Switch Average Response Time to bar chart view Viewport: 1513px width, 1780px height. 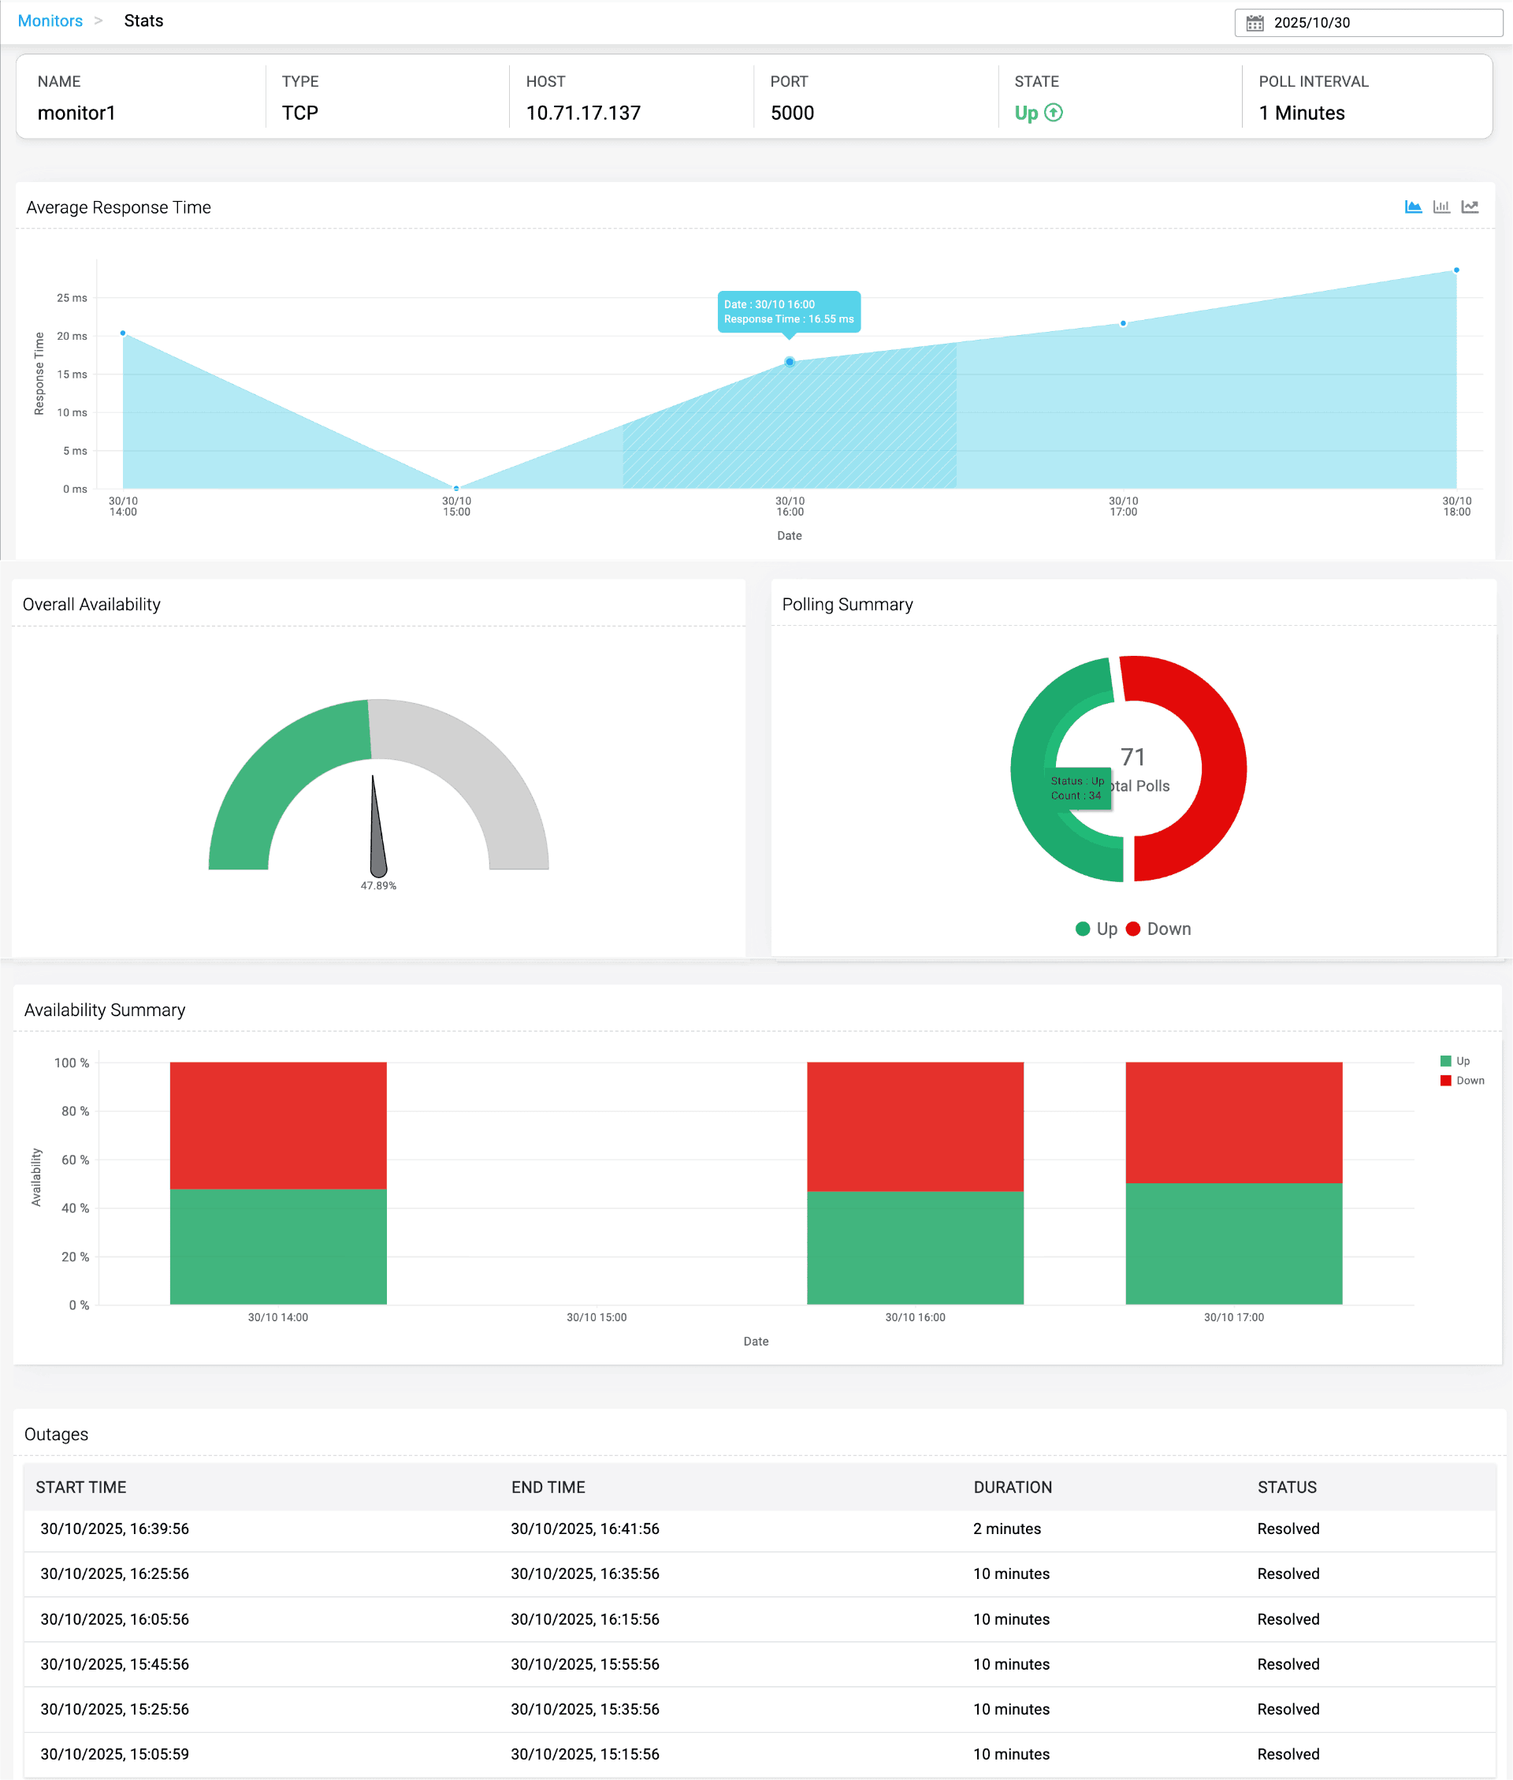pyautogui.click(x=1441, y=206)
